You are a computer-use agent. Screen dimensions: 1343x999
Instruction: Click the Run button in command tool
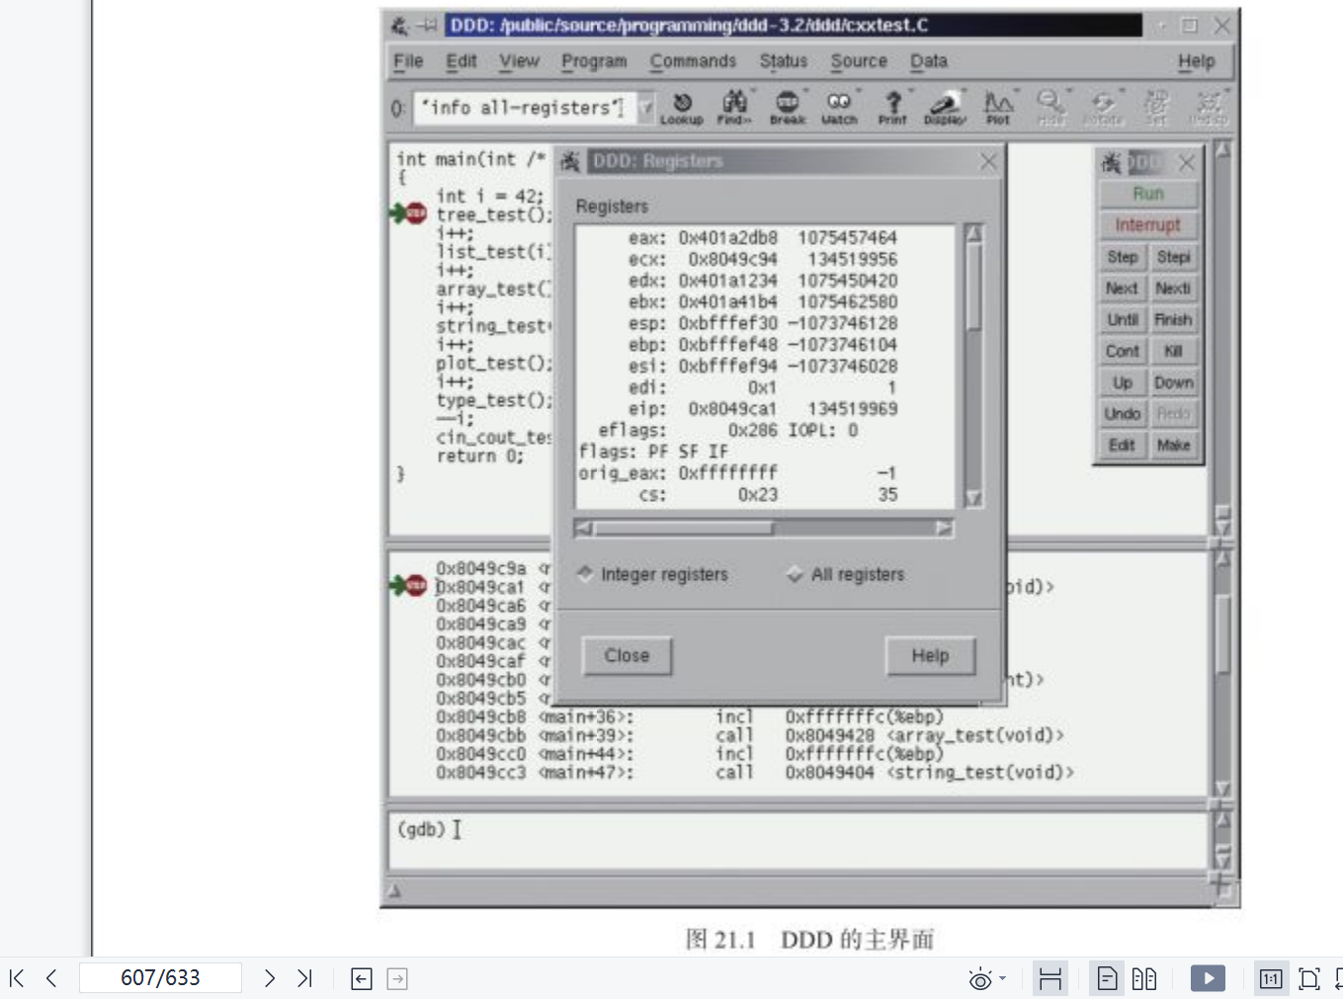1148,194
